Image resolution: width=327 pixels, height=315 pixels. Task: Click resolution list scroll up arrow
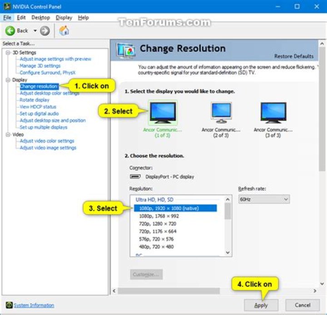(228, 200)
